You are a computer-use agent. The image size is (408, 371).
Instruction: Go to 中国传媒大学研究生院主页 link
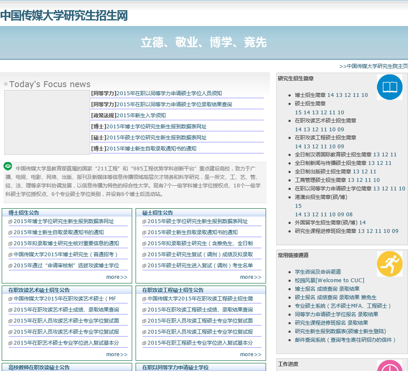[374, 66]
